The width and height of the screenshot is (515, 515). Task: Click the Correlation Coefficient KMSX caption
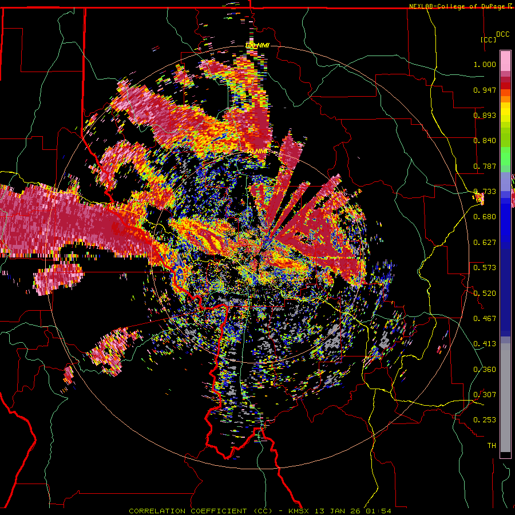click(x=260, y=511)
